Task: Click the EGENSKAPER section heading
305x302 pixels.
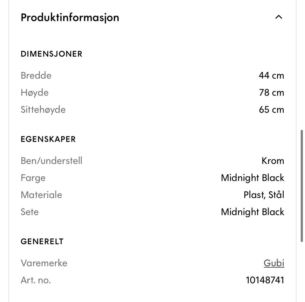Action: [48, 139]
